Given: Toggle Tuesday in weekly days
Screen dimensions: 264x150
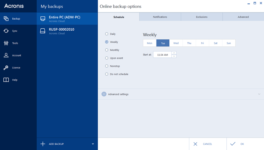Looking at the screenshot, I should [x=163, y=43].
